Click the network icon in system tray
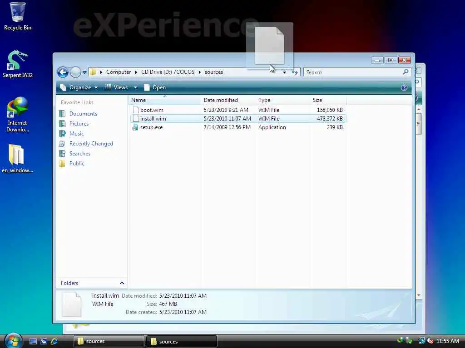The width and height of the screenshot is (465, 348). click(421, 341)
